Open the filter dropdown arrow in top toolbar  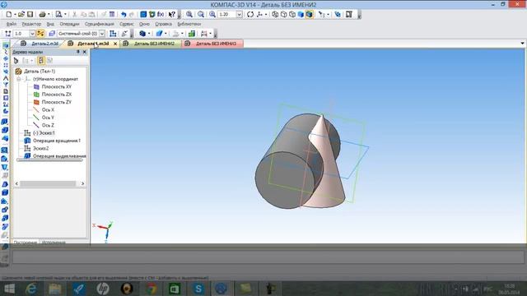(328, 15)
